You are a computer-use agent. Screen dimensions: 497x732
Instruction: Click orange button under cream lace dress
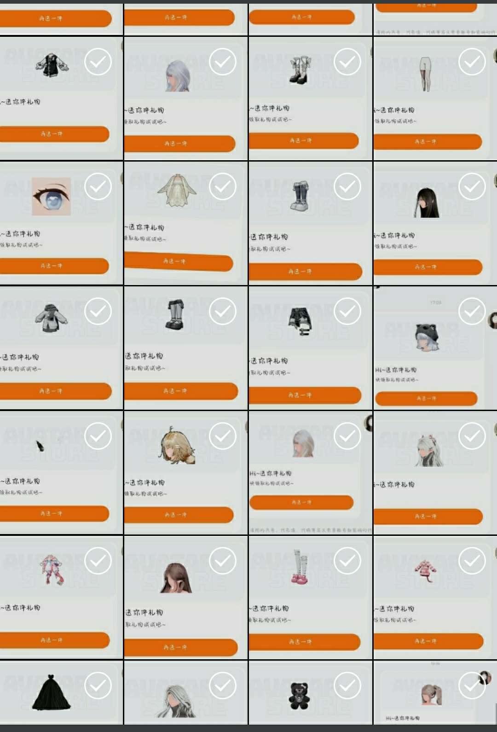tap(178, 261)
